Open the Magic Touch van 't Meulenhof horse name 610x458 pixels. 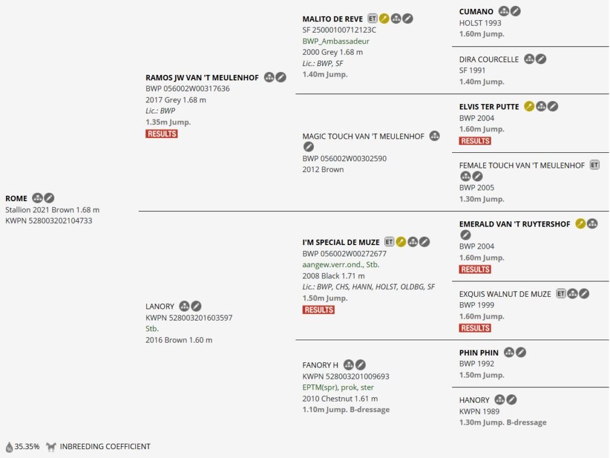(363, 136)
